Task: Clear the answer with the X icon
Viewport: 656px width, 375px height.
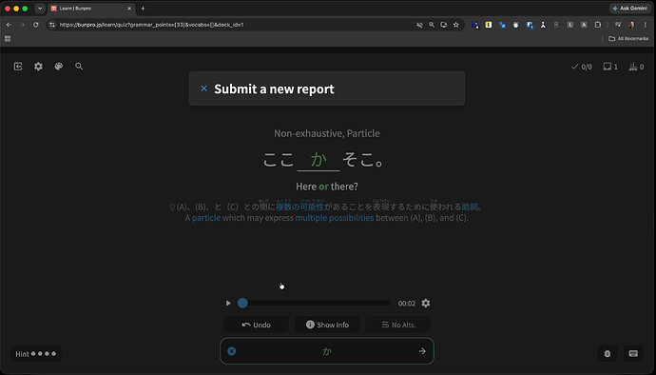Action: (x=231, y=351)
